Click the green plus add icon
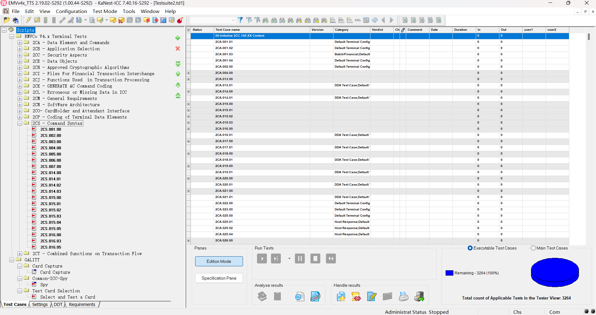Viewport: 596px width, 315px height. pyautogui.click(x=178, y=38)
